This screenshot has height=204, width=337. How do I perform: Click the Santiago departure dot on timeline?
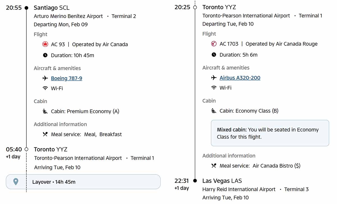pos(26,8)
